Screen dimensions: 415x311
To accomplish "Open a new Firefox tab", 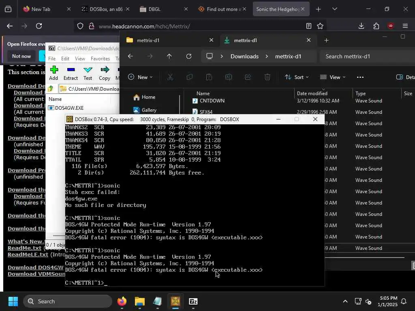I will [319, 9].
